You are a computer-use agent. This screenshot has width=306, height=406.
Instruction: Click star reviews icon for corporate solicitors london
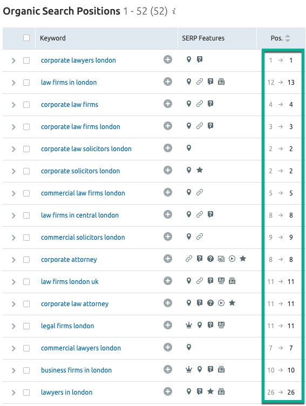pos(200,170)
